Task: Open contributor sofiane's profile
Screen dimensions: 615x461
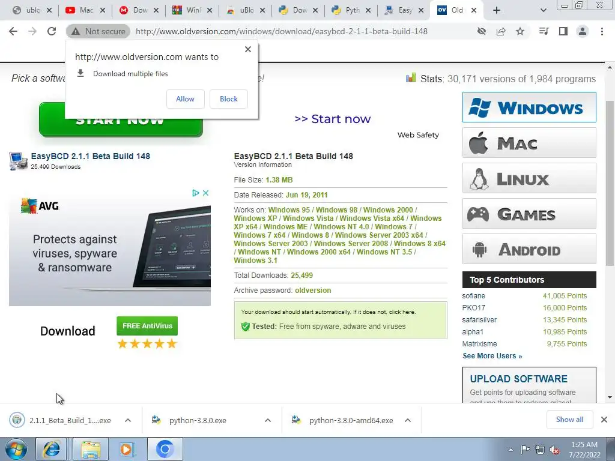Action: point(473,296)
